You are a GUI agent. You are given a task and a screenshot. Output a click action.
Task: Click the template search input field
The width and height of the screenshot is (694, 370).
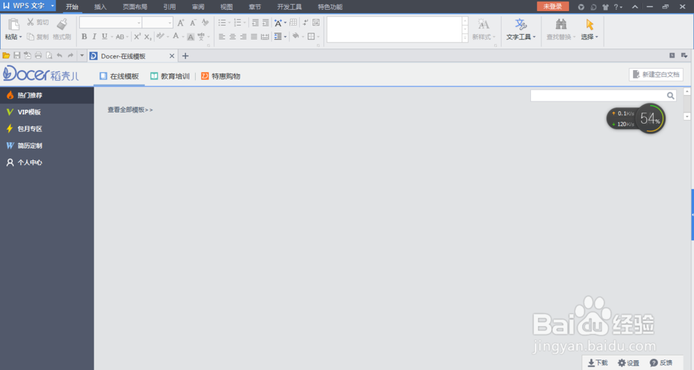pos(598,96)
